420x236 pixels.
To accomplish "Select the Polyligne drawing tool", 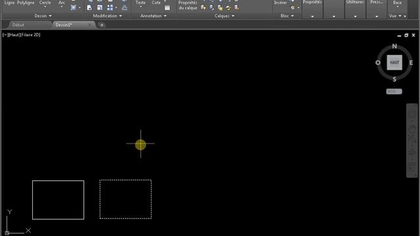I will click(x=26, y=3).
